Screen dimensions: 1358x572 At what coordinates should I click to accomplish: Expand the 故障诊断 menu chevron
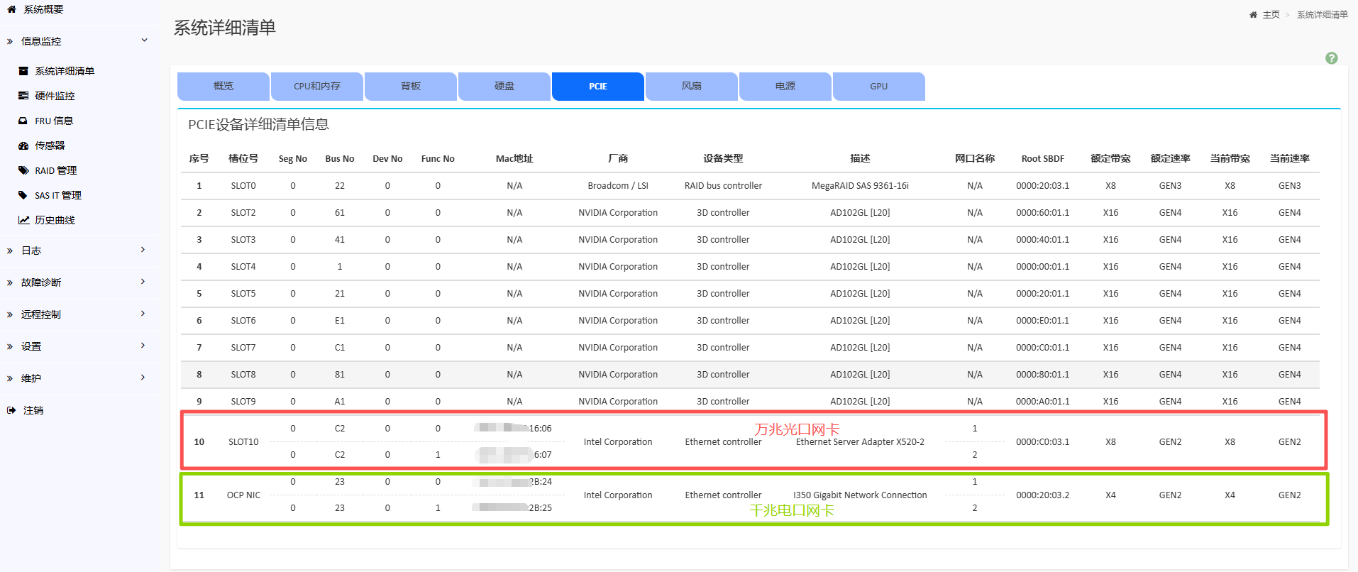pyautogui.click(x=143, y=282)
